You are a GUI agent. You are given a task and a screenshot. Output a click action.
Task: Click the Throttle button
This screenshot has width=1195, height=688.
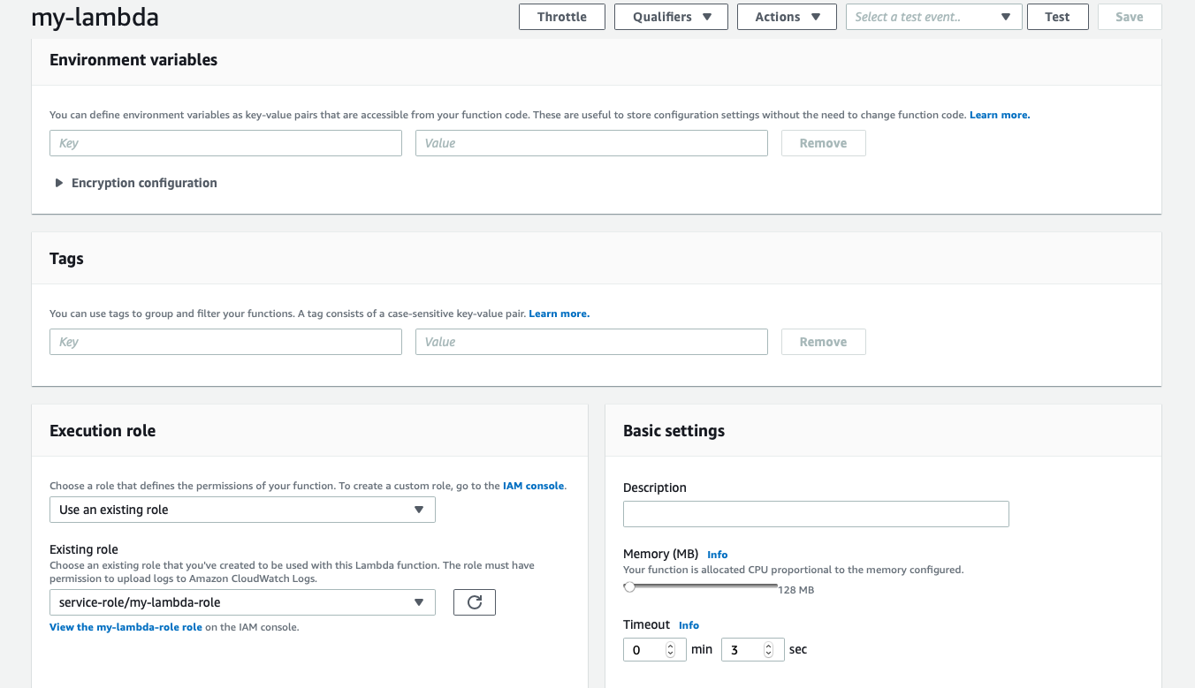[x=561, y=17]
